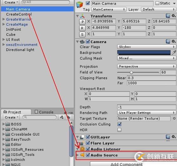Enable the Static checkbox
The height and width of the screenshot is (166, 177).
point(157,3)
